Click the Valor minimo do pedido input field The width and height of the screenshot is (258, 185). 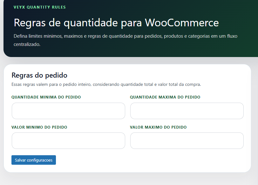(x=68, y=141)
